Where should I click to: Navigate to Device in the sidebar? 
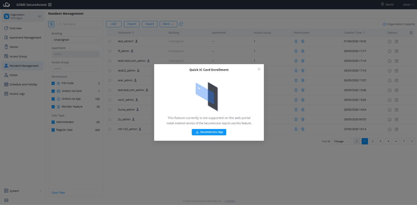coord(23,47)
